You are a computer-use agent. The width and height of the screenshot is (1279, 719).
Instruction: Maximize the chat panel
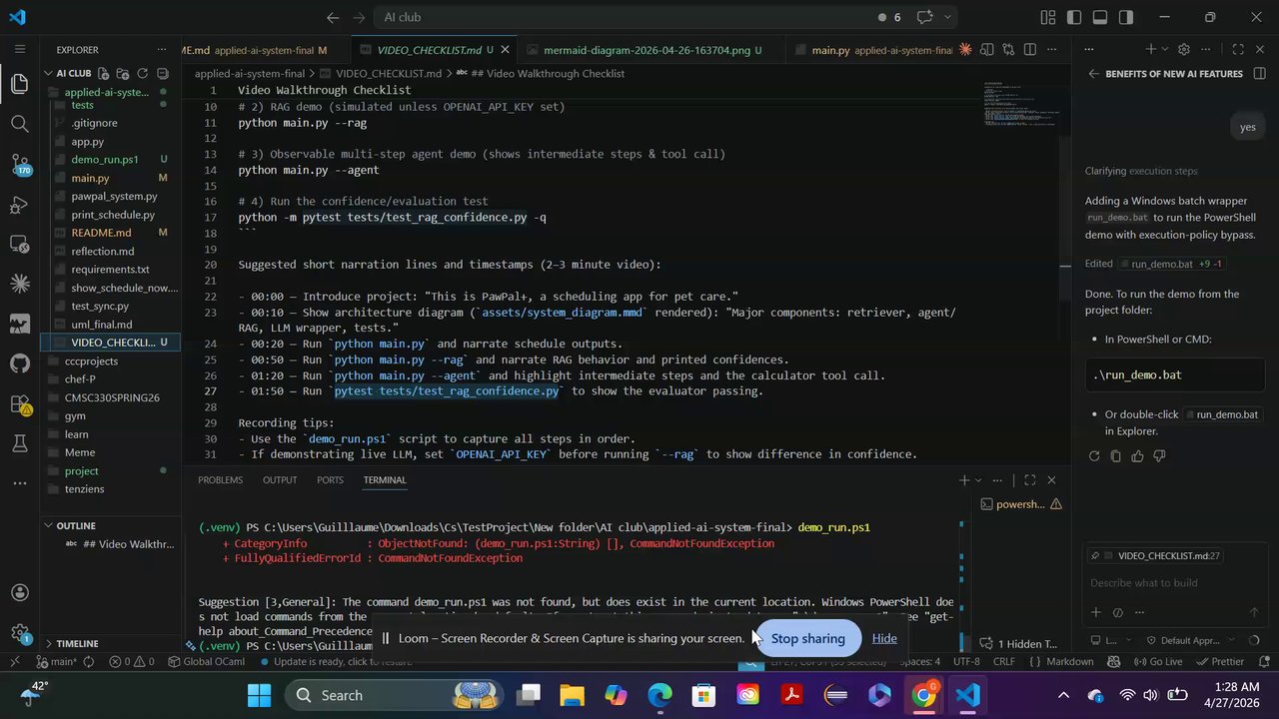click(x=1238, y=49)
